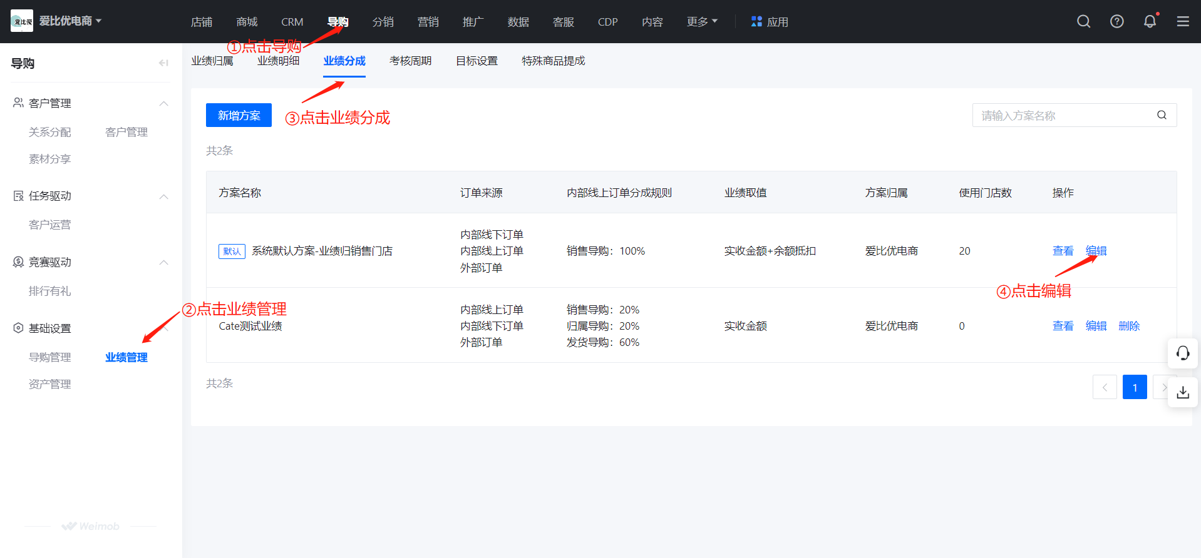Image resolution: width=1201 pixels, height=558 pixels.
Task: Click the 实收金额+余额抵扣 cell
Action: [770, 251]
